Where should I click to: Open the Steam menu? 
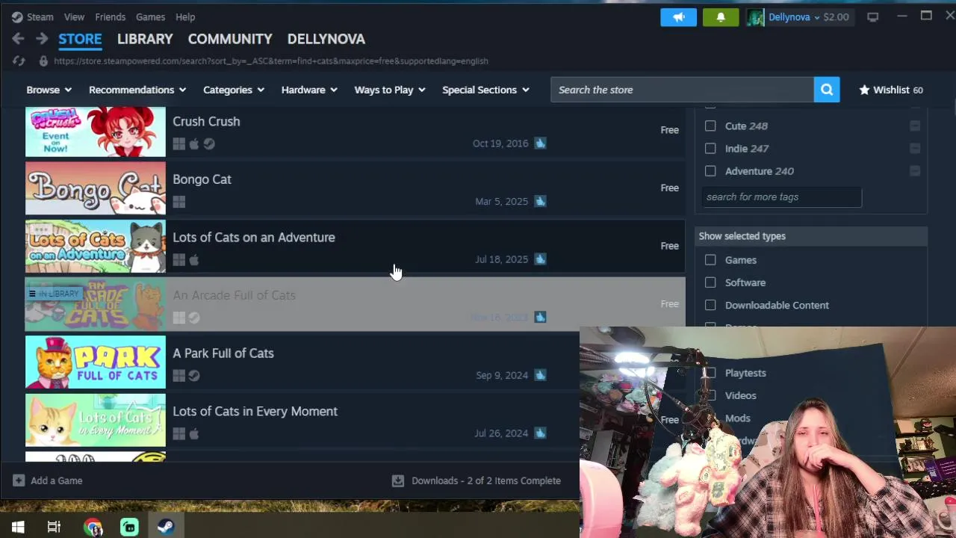tap(40, 16)
